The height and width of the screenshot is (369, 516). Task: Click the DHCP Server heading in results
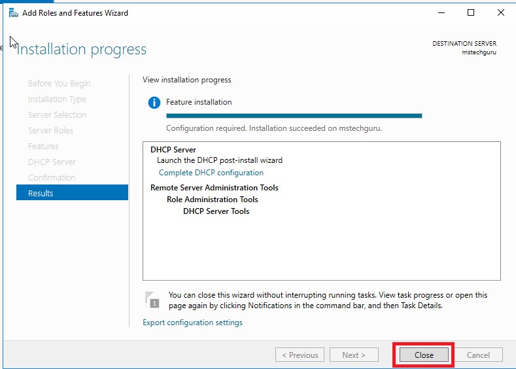(x=173, y=150)
